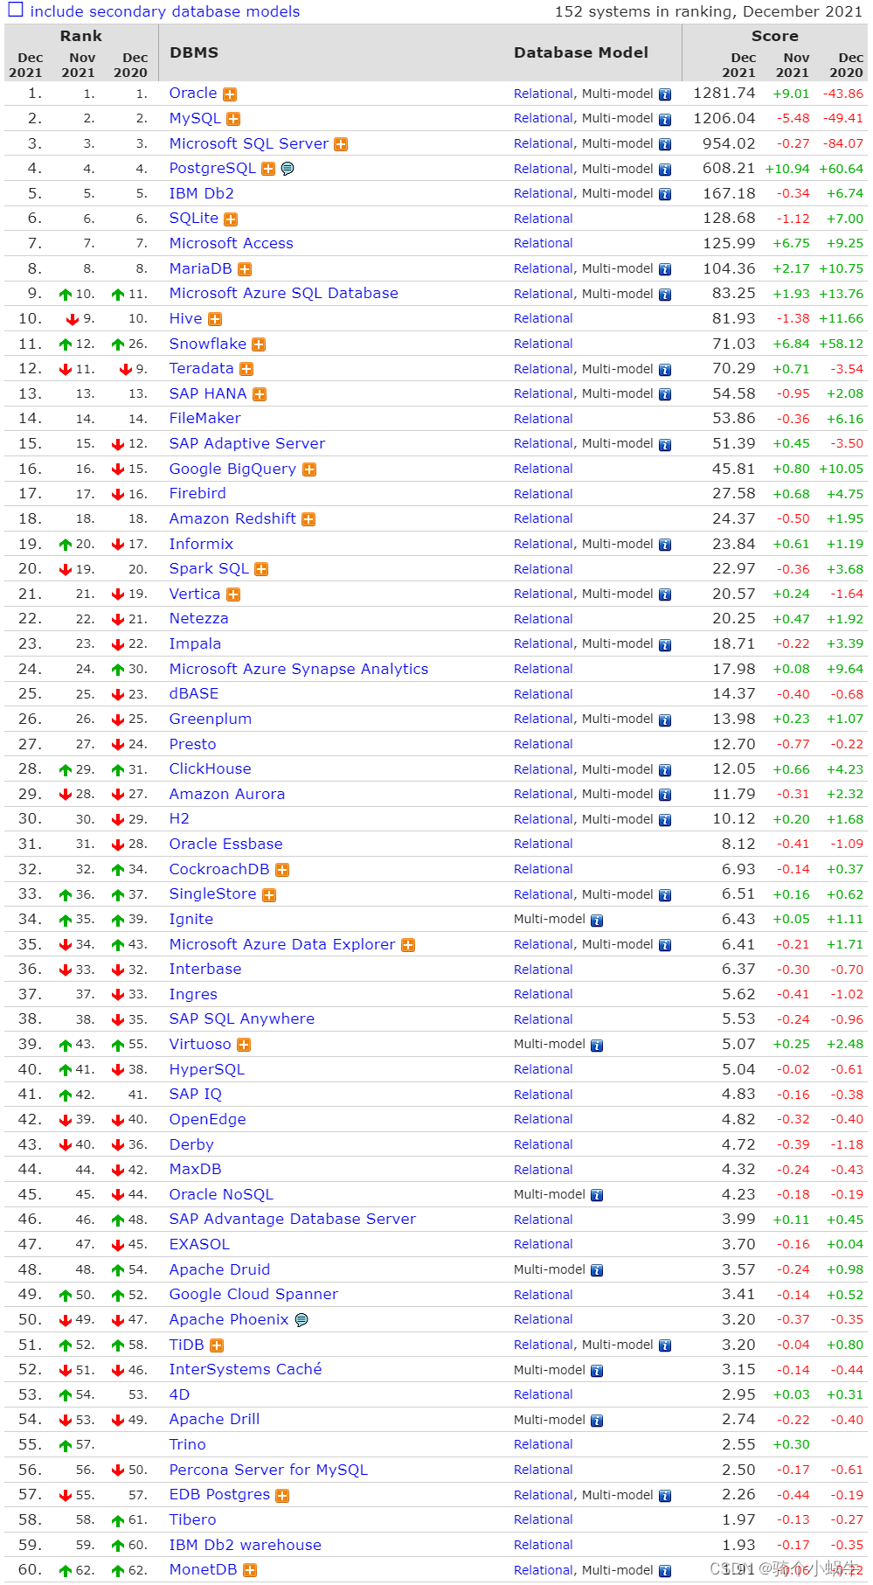Open the Microsoft Access link
This screenshot has height=1585, width=873.
[232, 243]
